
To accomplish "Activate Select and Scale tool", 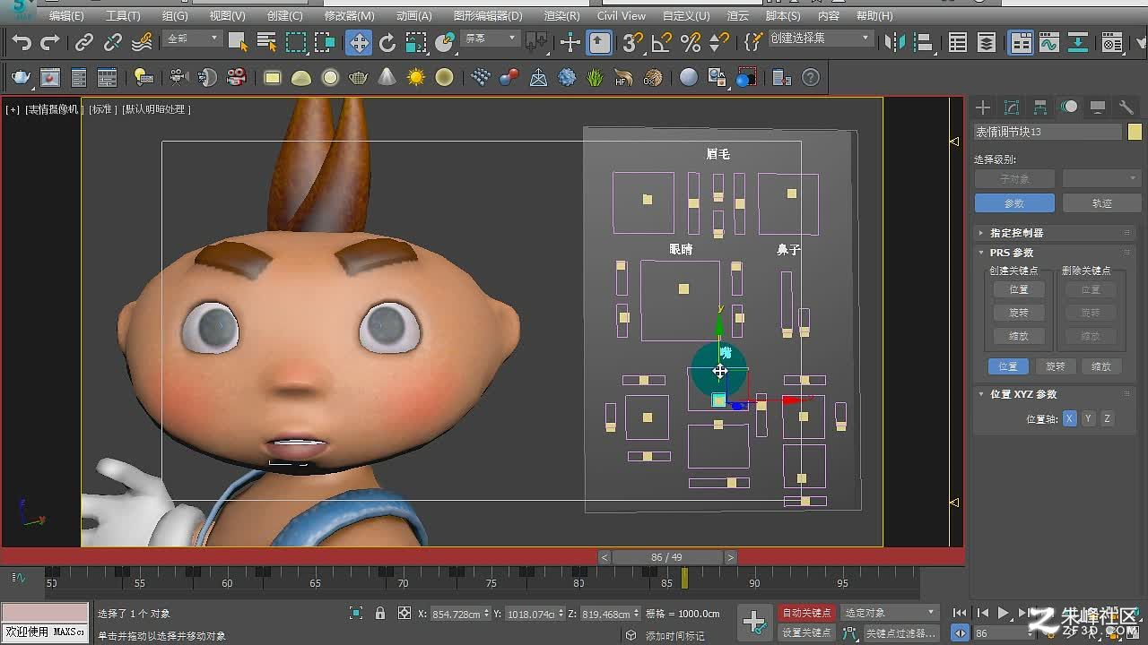I will click(416, 42).
